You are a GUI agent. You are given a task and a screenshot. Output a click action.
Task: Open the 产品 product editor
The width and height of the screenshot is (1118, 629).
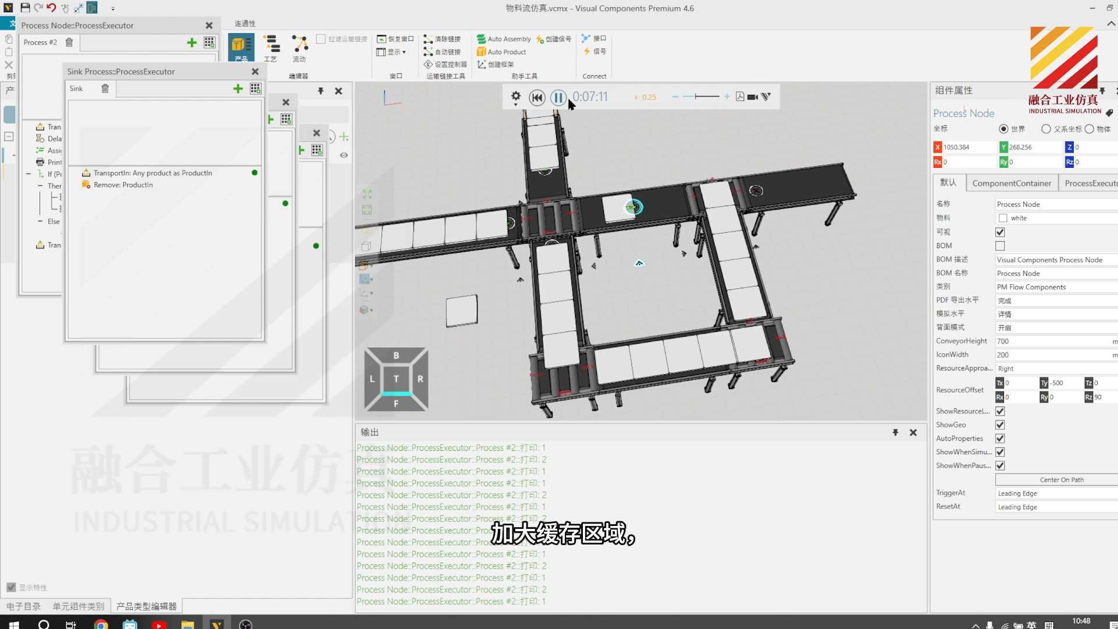point(241,48)
